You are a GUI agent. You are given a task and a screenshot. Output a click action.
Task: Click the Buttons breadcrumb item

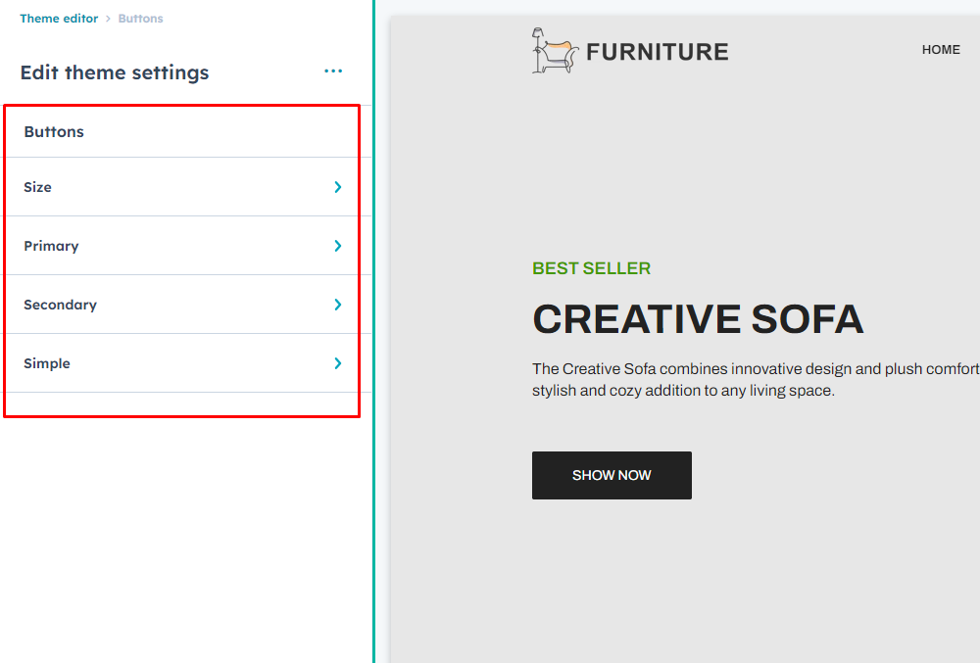(140, 19)
